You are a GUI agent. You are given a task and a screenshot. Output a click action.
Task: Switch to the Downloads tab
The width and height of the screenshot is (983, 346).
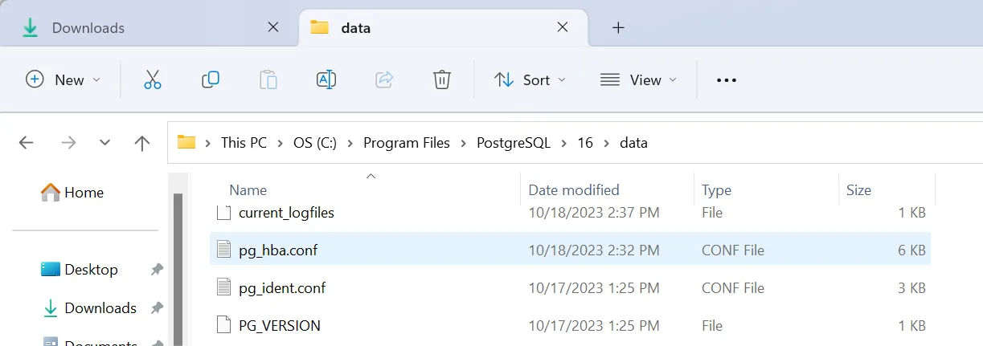pos(88,27)
